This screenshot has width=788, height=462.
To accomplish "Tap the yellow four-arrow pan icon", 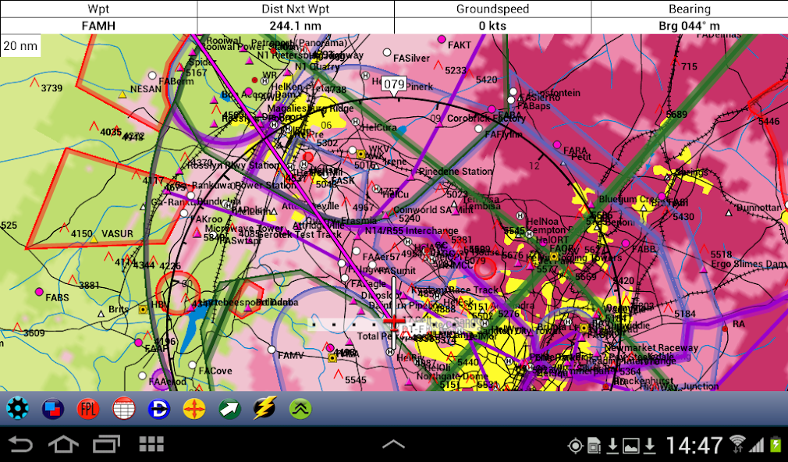I will [194, 409].
